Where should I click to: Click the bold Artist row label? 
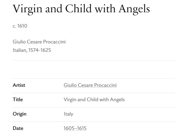pos(19,85)
